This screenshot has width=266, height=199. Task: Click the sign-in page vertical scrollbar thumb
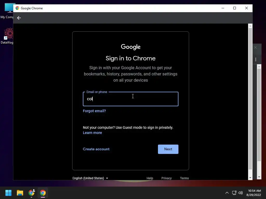250,99
